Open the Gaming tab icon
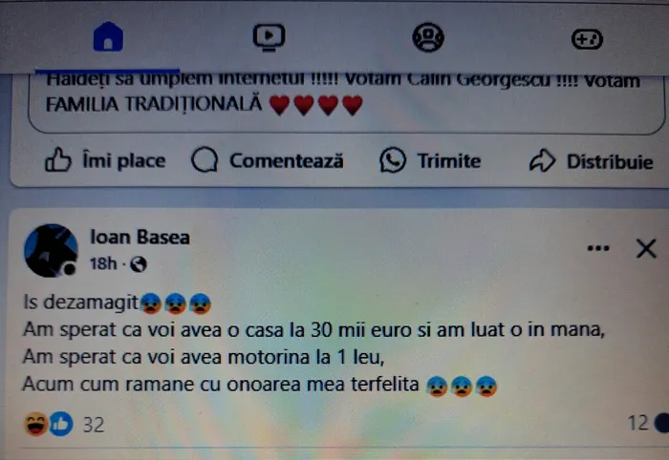 [587, 40]
